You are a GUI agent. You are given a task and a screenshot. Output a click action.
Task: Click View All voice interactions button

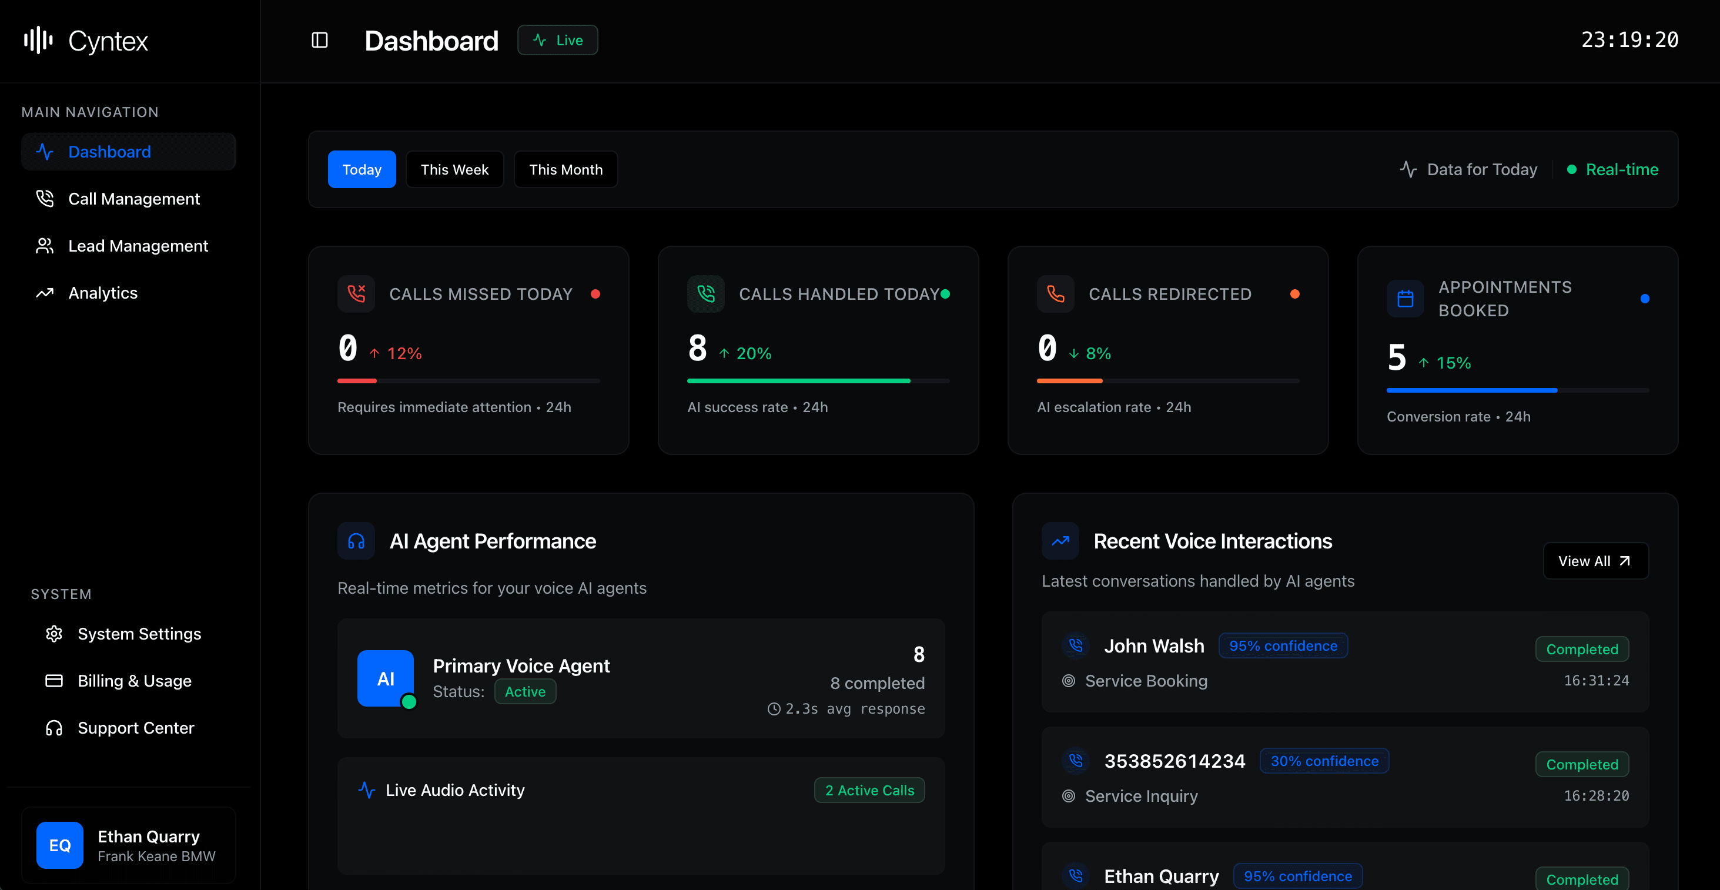click(x=1596, y=561)
